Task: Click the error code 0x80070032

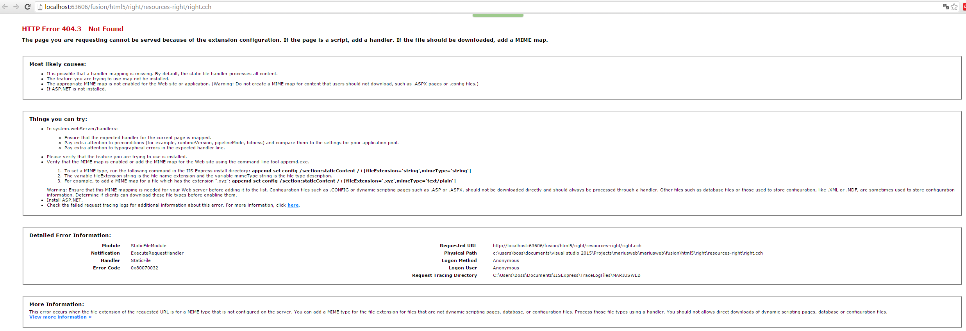Action: [x=145, y=268]
